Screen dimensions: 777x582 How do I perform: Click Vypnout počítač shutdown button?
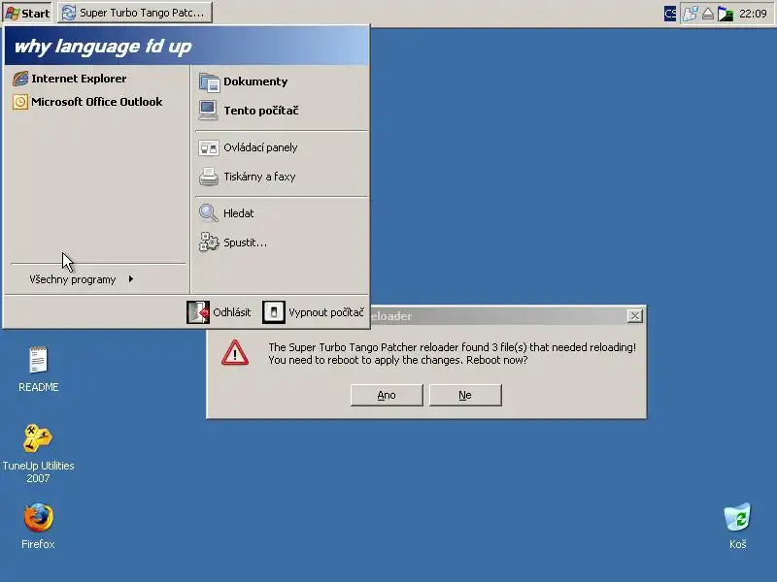[x=313, y=312]
